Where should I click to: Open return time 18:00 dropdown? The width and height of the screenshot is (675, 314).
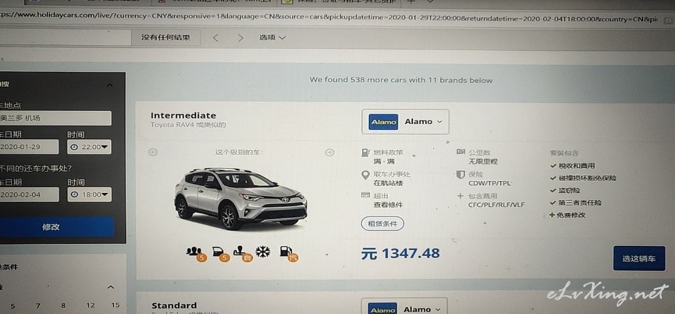click(x=89, y=194)
